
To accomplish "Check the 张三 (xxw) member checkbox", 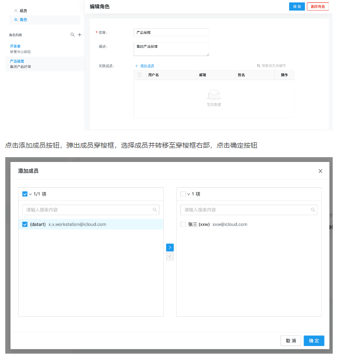I will (x=183, y=224).
